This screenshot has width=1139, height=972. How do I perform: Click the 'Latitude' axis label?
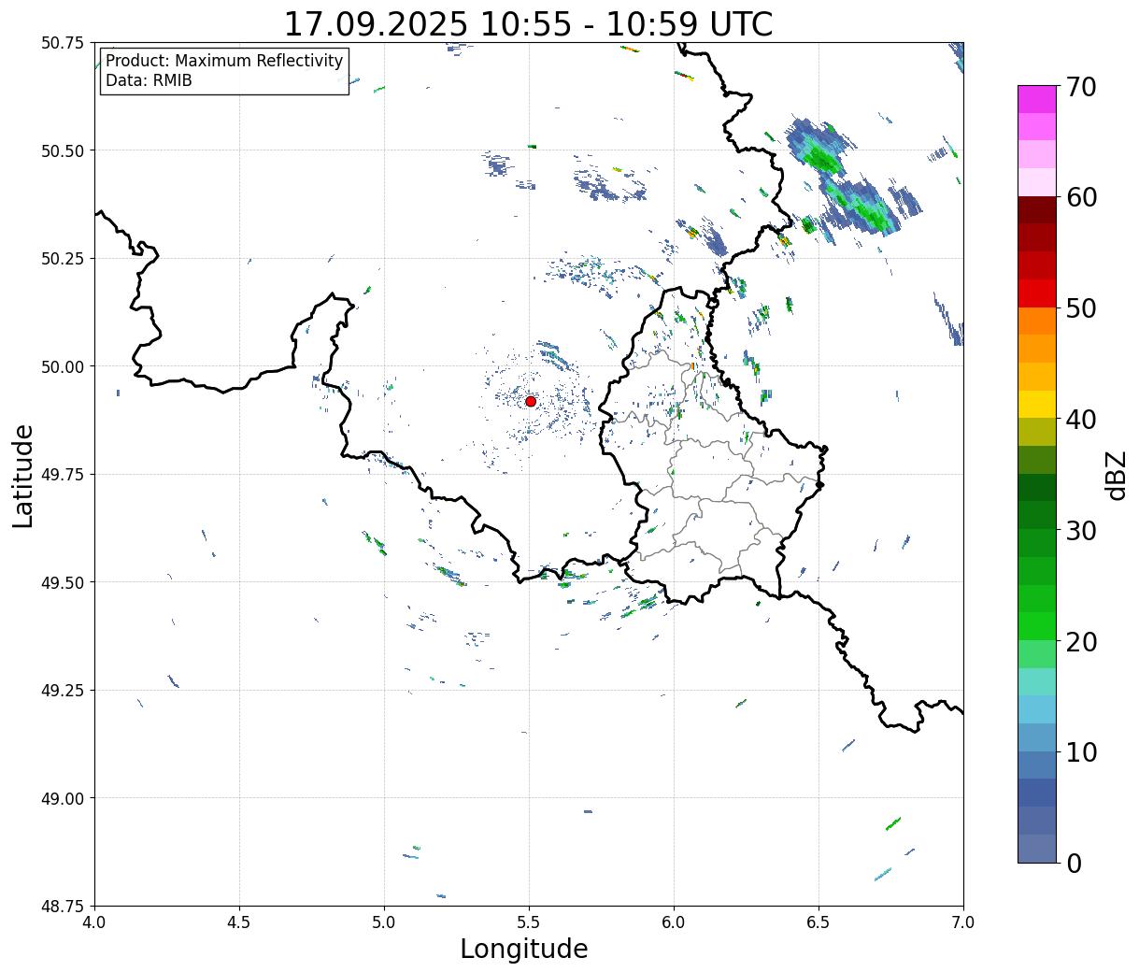pyautogui.click(x=23, y=476)
